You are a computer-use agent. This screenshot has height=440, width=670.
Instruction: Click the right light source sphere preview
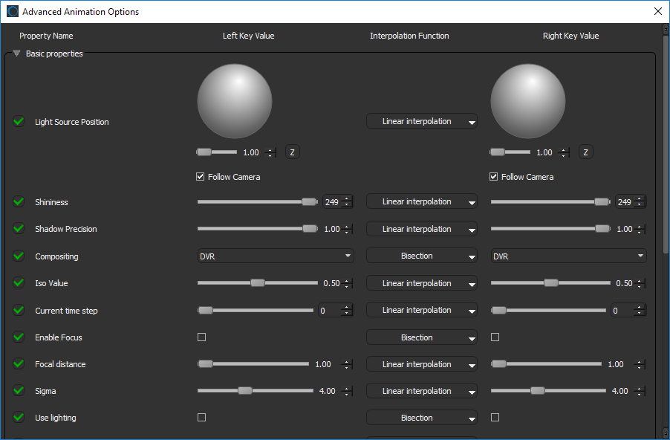[527, 101]
